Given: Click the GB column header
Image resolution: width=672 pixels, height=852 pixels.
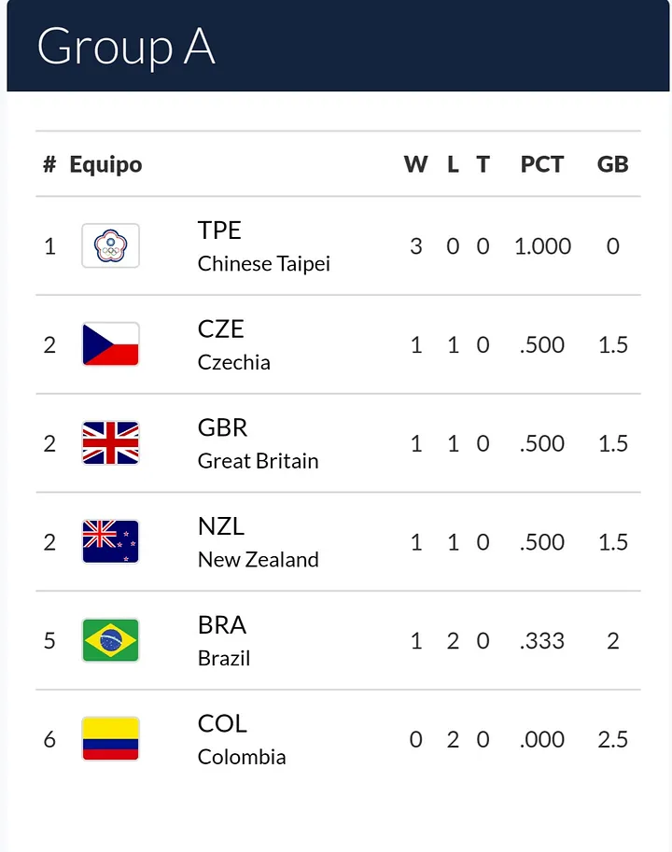Looking at the screenshot, I should 613,164.
